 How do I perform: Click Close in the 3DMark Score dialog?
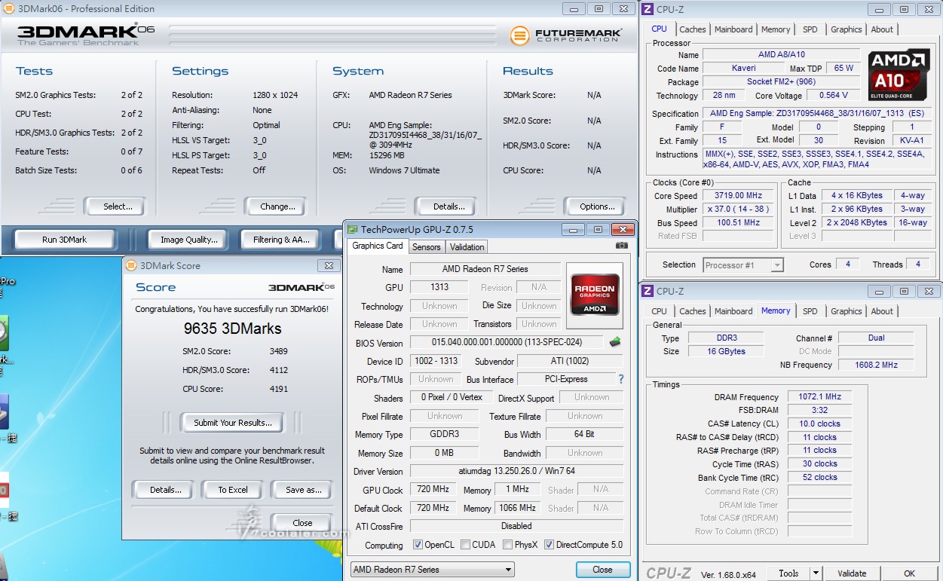coord(302,523)
